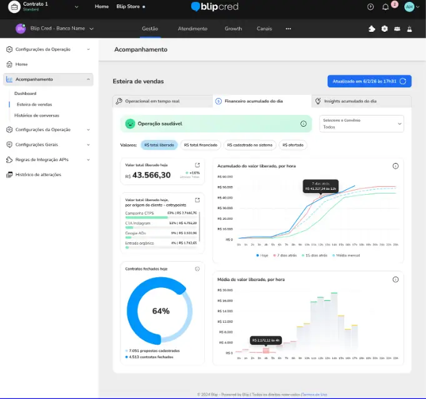Open the notifications bell

385,7
